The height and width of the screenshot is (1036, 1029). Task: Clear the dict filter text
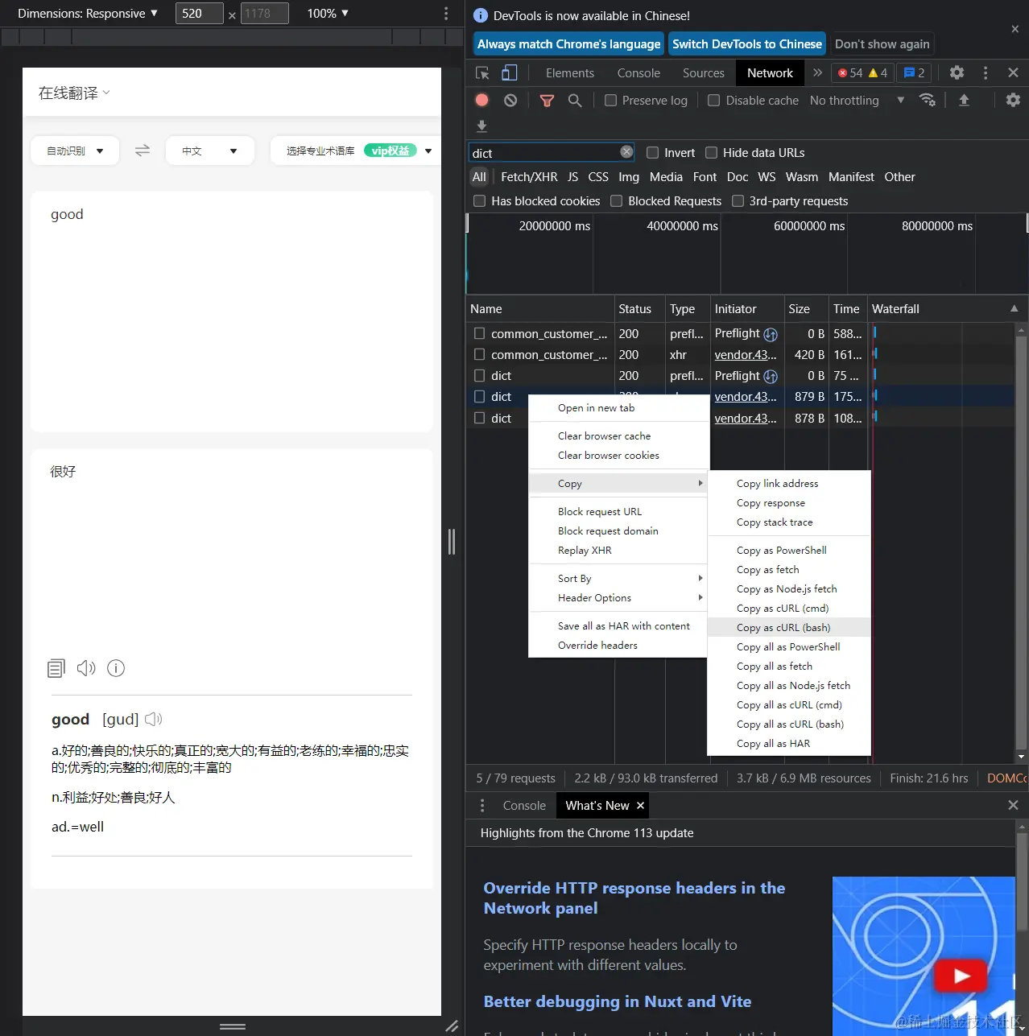point(626,151)
